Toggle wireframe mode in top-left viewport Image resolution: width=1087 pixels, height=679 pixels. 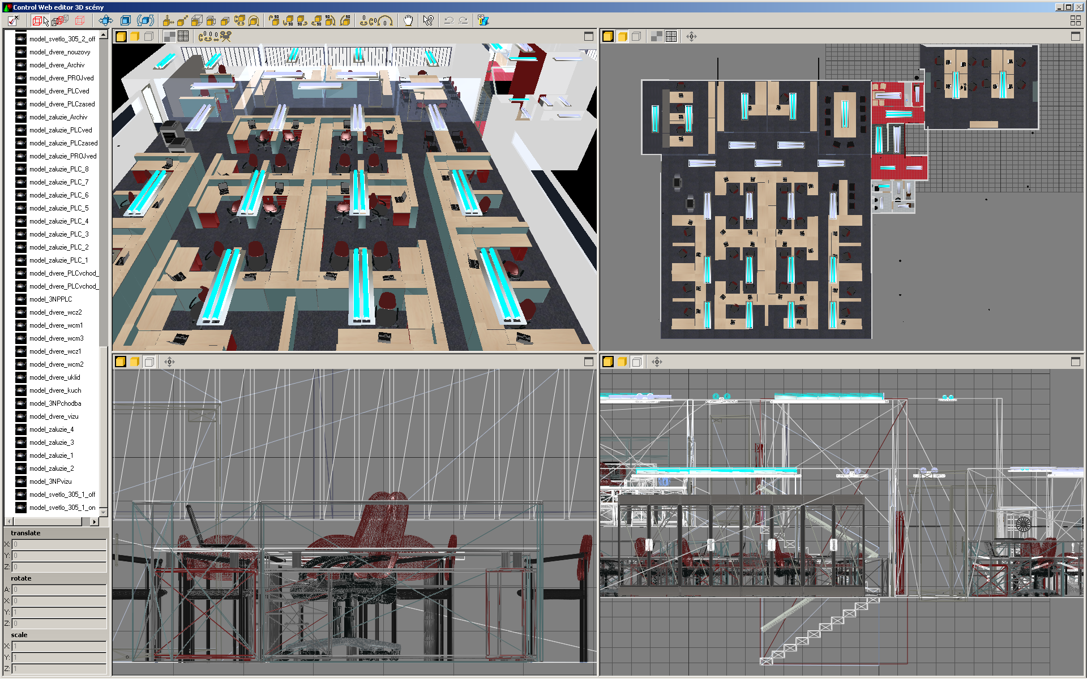coord(149,37)
